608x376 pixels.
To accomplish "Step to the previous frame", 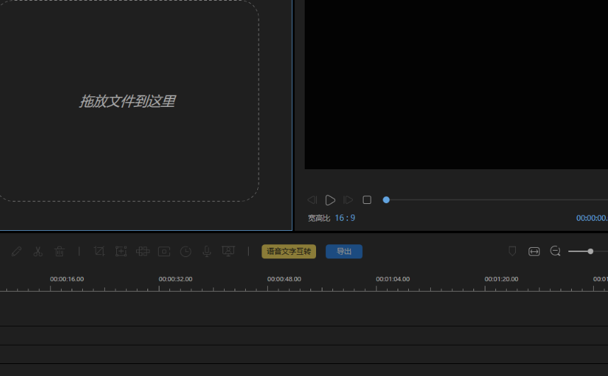I will [312, 200].
